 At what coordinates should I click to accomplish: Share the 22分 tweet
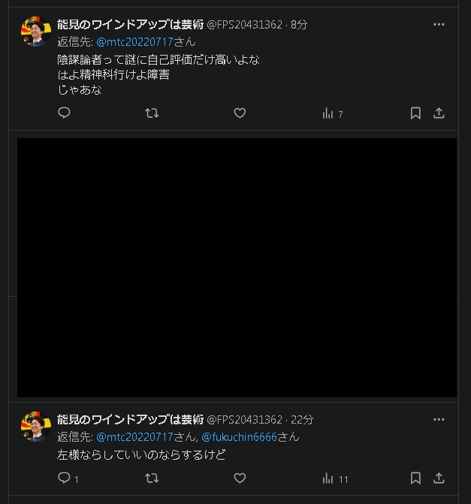pos(439,478)
